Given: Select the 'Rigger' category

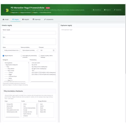Looking at the screenshot, I should [x=8, y=74].
